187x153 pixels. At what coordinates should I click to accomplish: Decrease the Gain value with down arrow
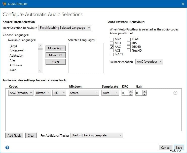(x=145, y=94)
